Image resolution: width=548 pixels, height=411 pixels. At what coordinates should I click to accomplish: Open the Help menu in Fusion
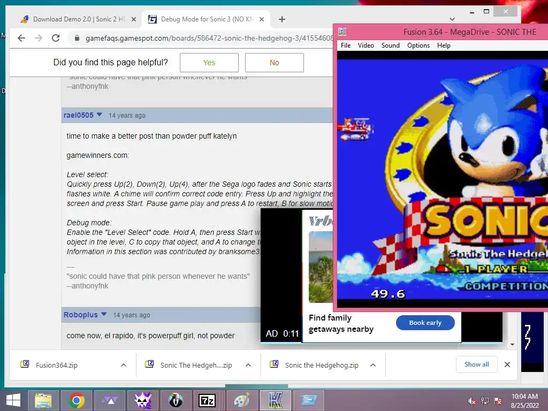(444, 45)
